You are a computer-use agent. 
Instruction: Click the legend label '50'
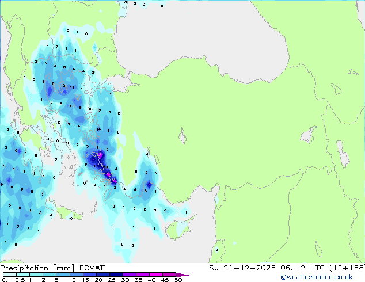178,280
